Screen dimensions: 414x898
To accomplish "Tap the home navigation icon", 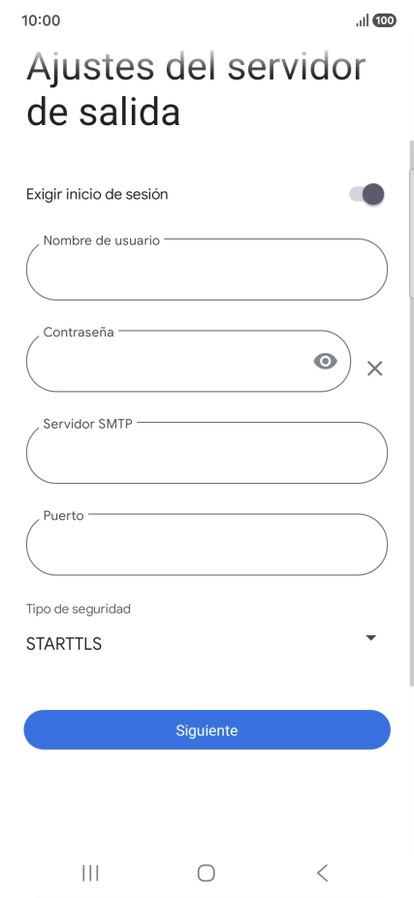I will click(207, 873).
